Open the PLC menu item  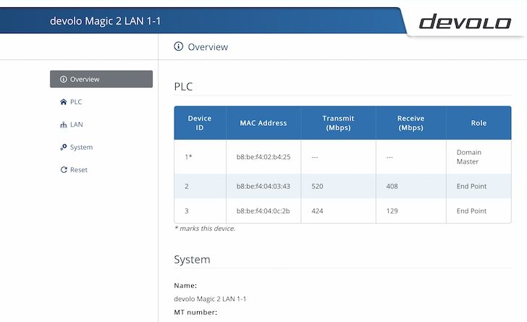coord(76,102)
